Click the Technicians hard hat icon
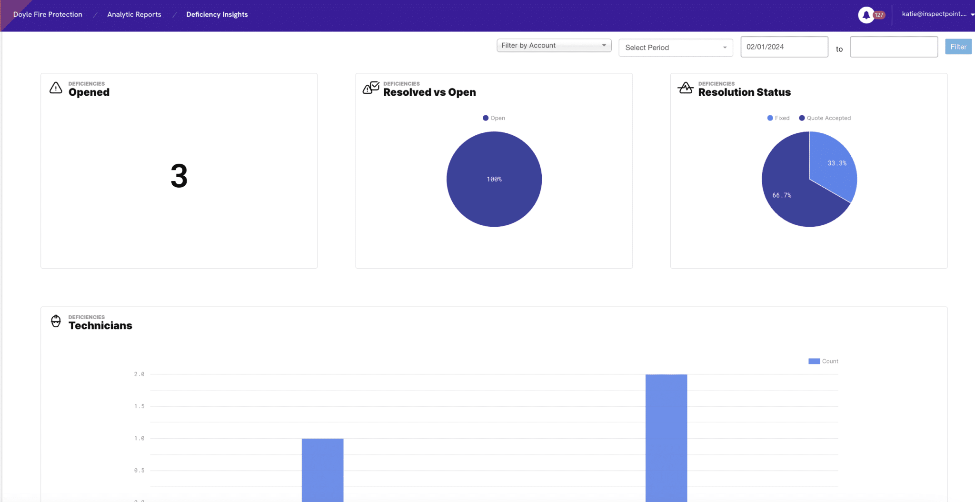The width and height of the screenshot is (975, 502). (56, 321)
